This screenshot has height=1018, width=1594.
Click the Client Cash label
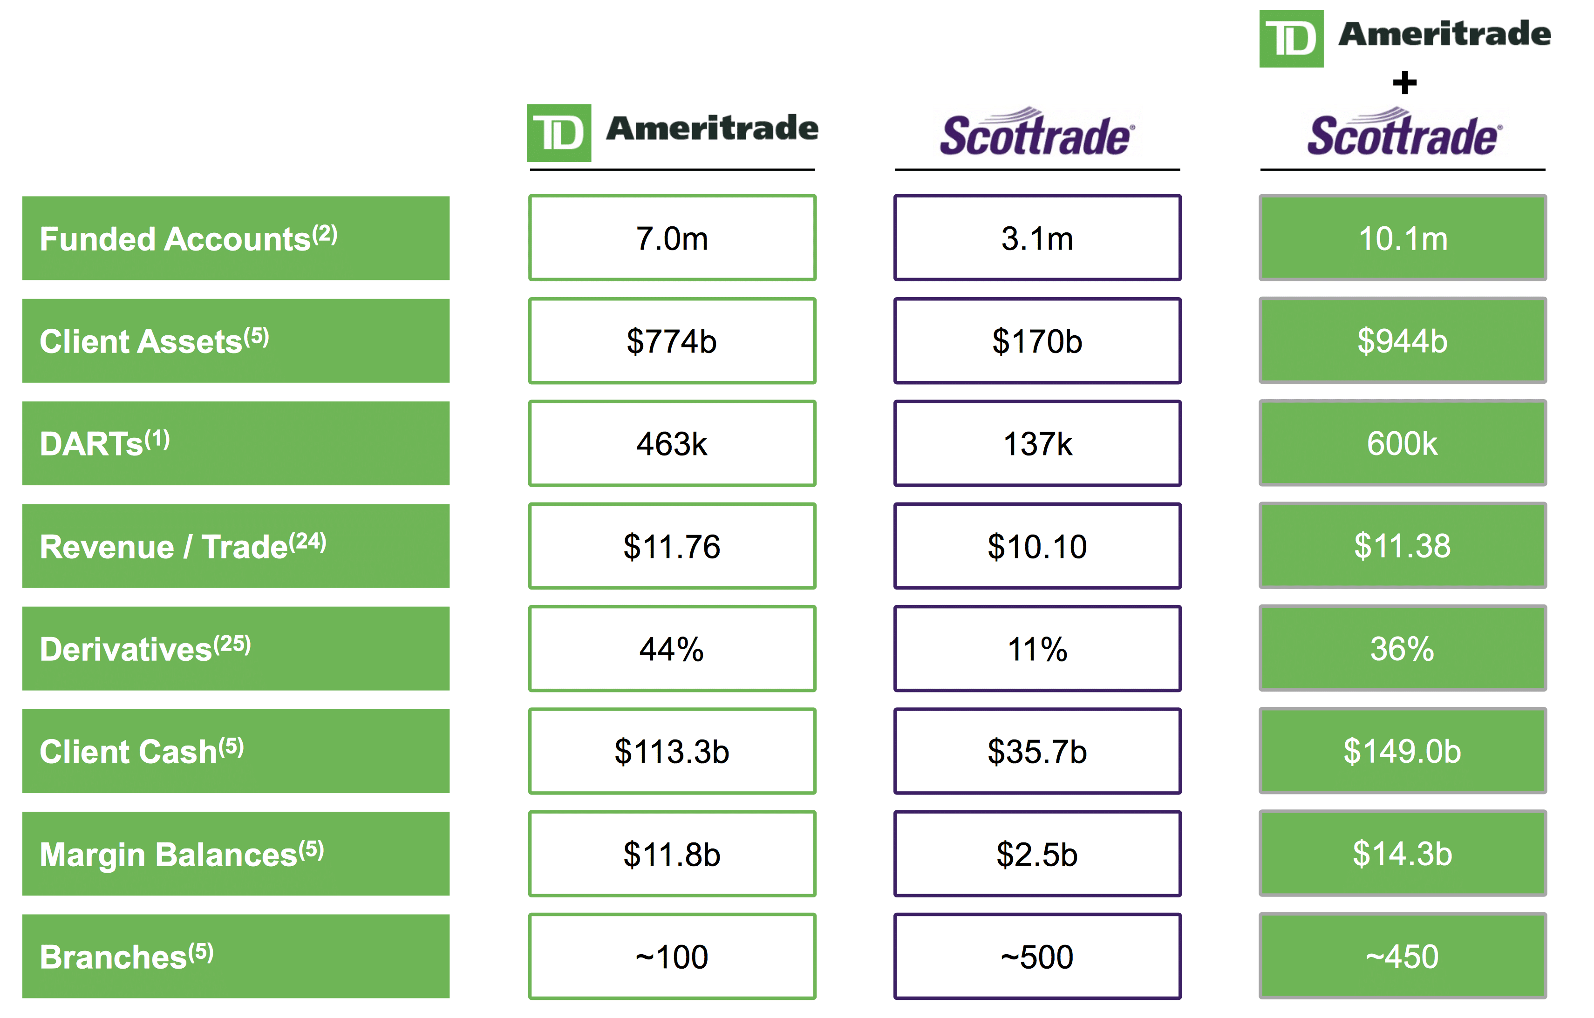pos(236,751)
